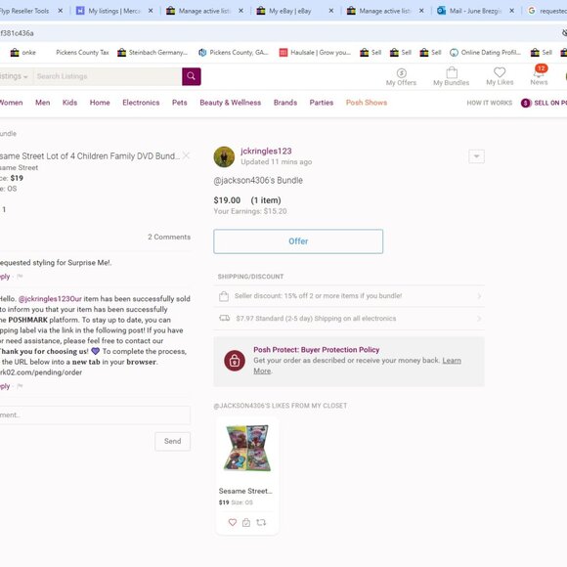Screen dimensions: 567x567
Task: Add Sesame Street listing to bundle icon
Action: 246,522
